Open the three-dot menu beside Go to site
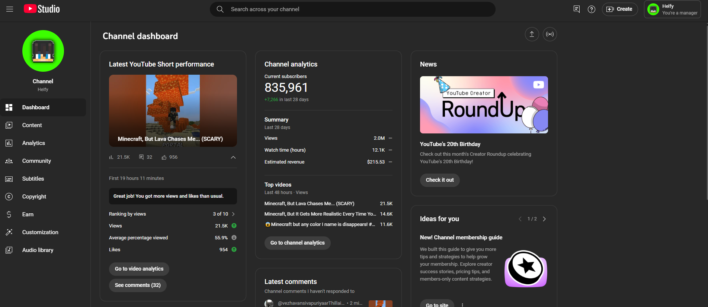Screen dimensions: 708x307 462,304
